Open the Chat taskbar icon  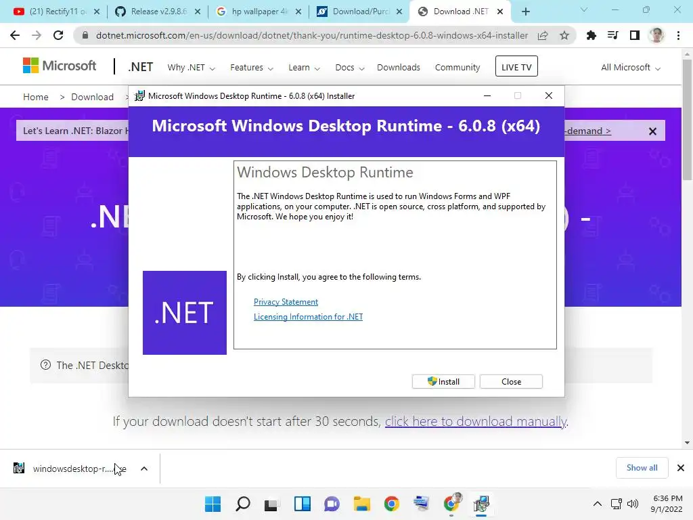[332, 504]
